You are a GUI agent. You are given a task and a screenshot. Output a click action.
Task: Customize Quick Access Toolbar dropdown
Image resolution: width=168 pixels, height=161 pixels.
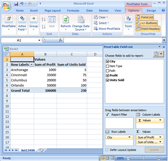click(40, 4)
